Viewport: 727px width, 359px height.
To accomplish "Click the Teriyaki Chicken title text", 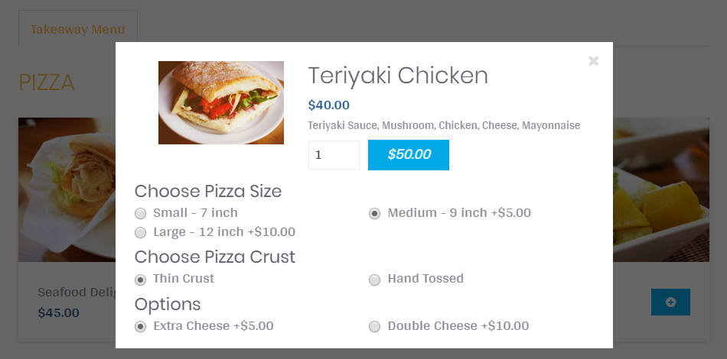I will 397,76.
